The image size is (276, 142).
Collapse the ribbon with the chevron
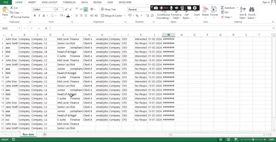click(x=273, y=22)
